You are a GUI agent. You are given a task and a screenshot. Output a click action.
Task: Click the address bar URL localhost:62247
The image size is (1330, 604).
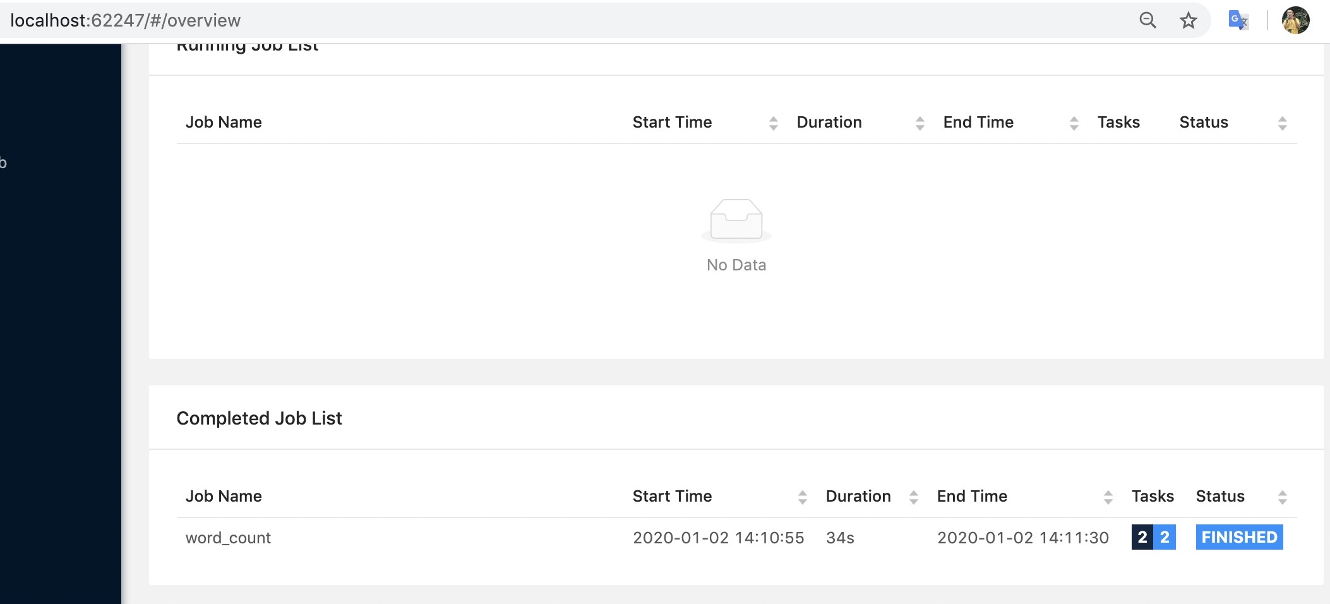125,20
